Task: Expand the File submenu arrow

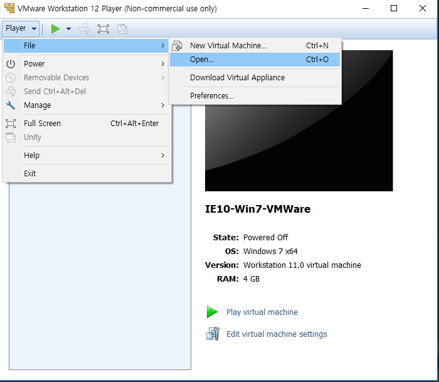Action: click(x=162, y=46)
